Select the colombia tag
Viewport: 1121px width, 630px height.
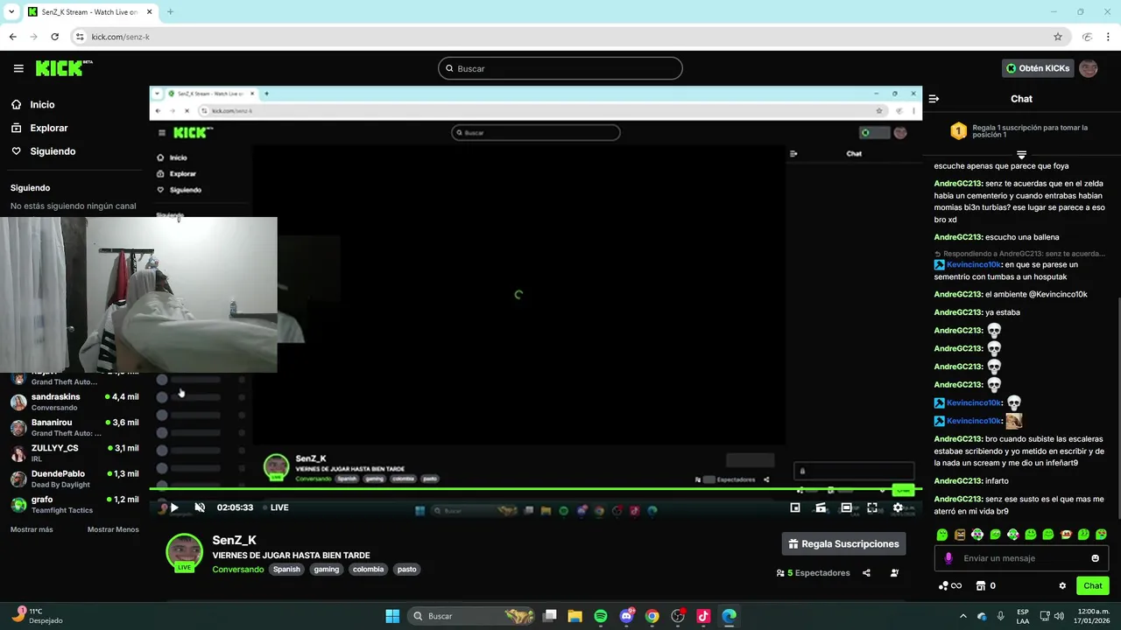click(368, 569)
